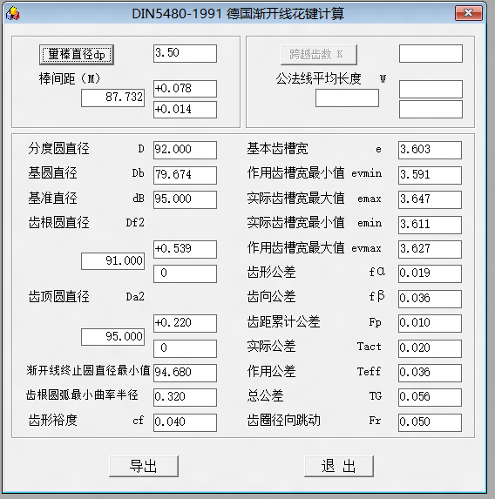The image size is (495, 499).
Task: Click the emin field 3.611
Action: click(430, 225)
